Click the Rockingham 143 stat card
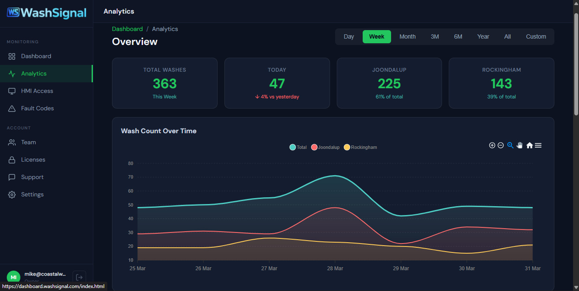This screenshot has height=291, width=579. (x=501, y=83)
